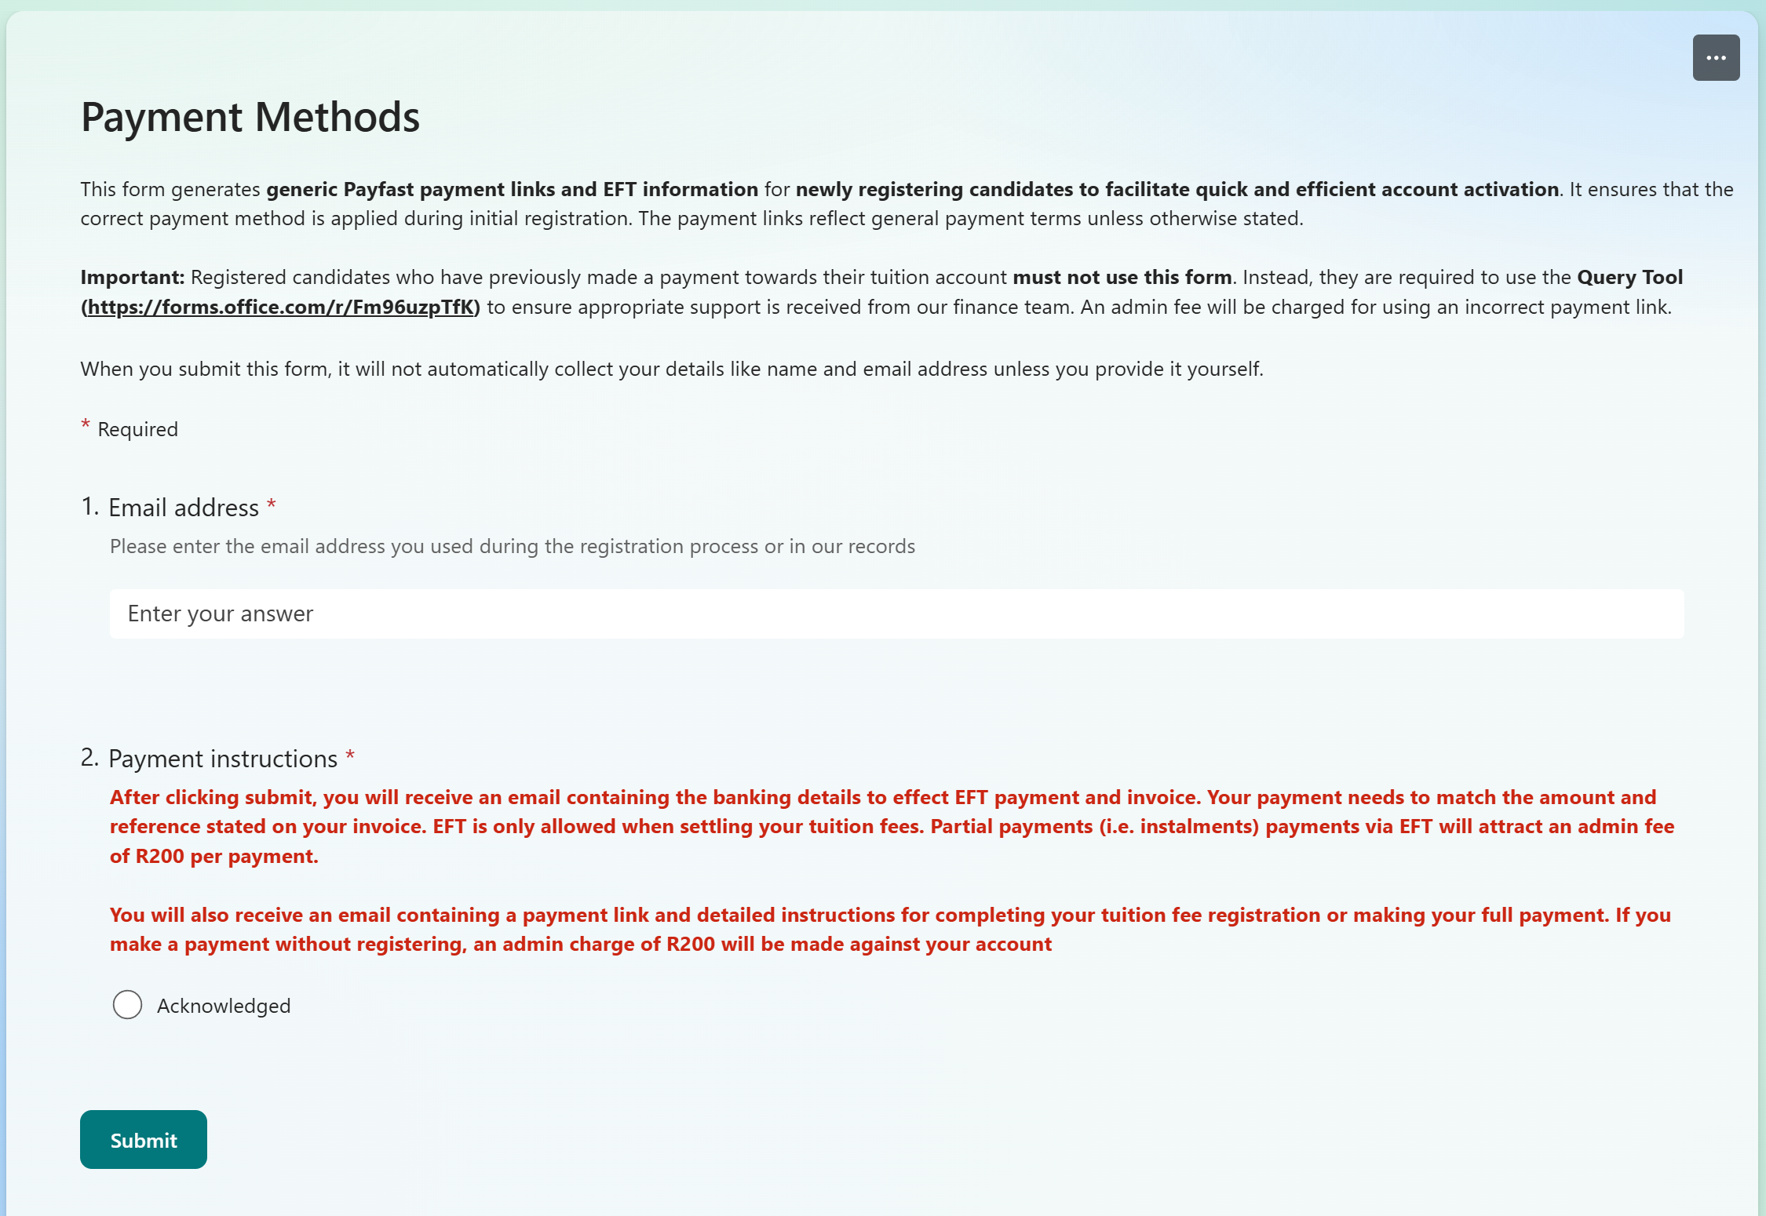Click the red asterisk beside Payment instructions
This screenshot has width=1766, height=1216.
(350, 755)
